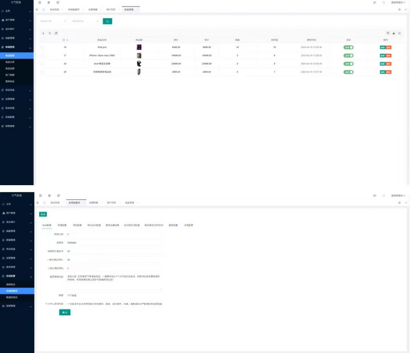The image size is (412, 353).
Task: Toggle the status switch for iPad pro
Action: coord(348,47)
